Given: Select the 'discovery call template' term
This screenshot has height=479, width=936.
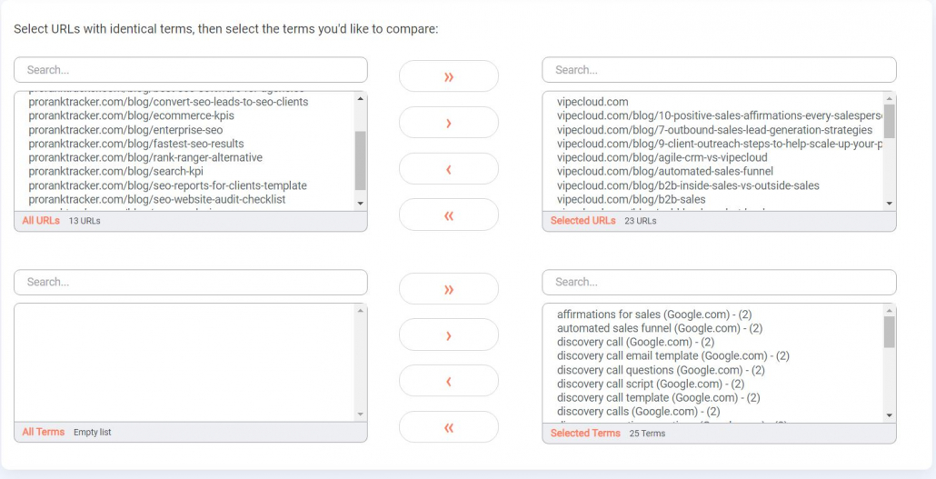Looking at the screenshot, I should click(658, 398).
